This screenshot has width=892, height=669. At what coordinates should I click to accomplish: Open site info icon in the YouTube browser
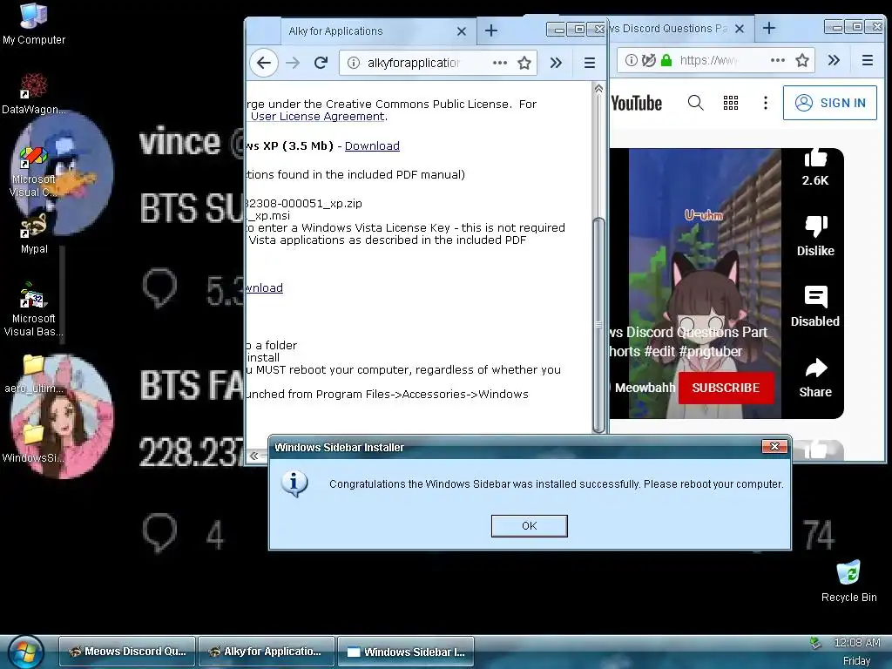tap(631, 60)
